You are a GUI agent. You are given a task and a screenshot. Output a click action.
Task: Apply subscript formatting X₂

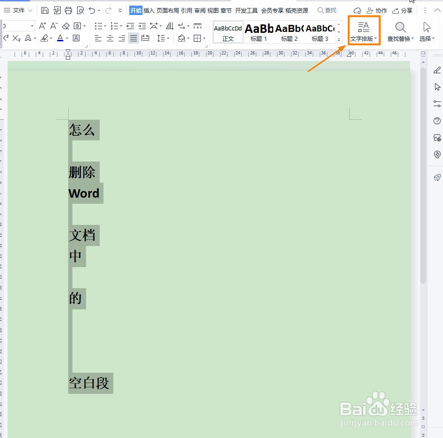pos(16,38)
